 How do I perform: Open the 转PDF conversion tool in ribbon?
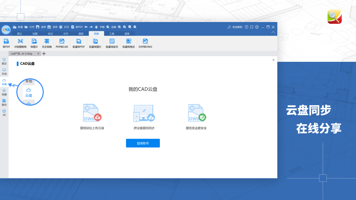coord(6,43)
